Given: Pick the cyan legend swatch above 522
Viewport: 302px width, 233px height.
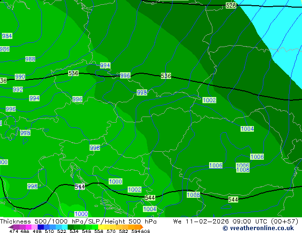Looking at the screenshot, I should click(x=65, y=227).
